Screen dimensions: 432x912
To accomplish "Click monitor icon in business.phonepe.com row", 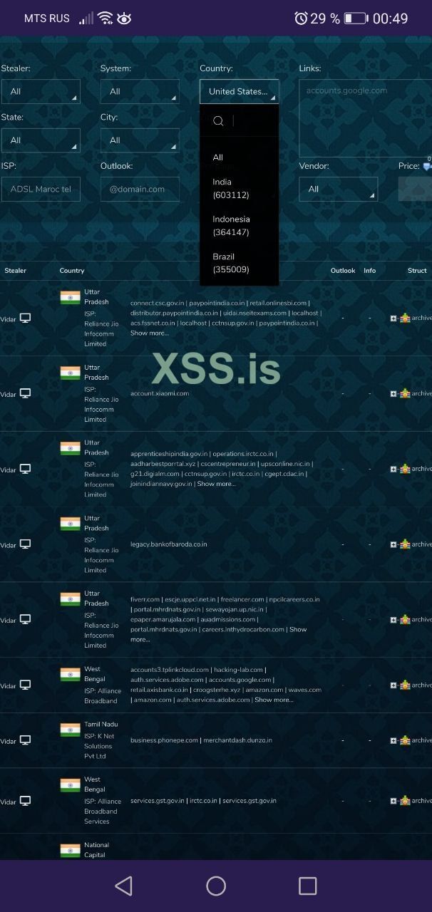I will tap(25, 740).
